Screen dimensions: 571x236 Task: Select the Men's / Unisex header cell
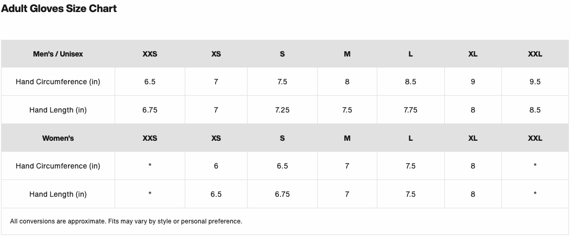tap(58, 54)
